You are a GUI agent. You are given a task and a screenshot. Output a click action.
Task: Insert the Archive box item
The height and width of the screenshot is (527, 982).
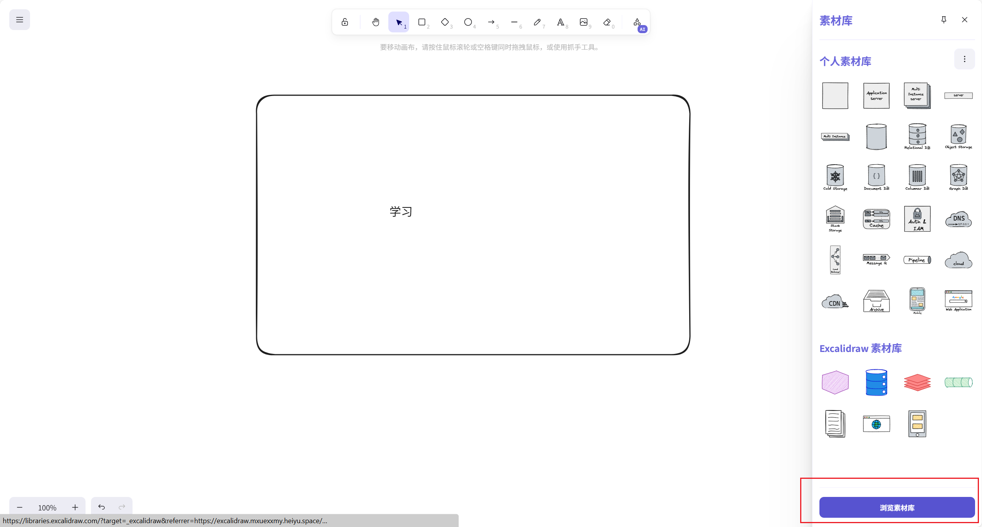pos(876,301)
